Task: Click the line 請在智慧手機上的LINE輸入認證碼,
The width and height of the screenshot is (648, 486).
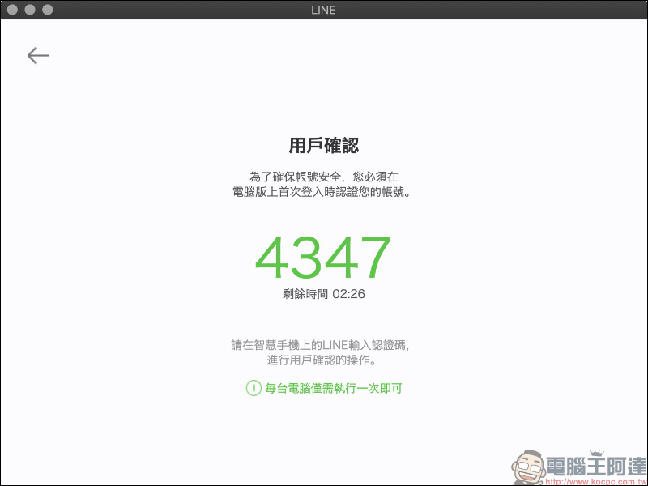Action: [320, 345]
